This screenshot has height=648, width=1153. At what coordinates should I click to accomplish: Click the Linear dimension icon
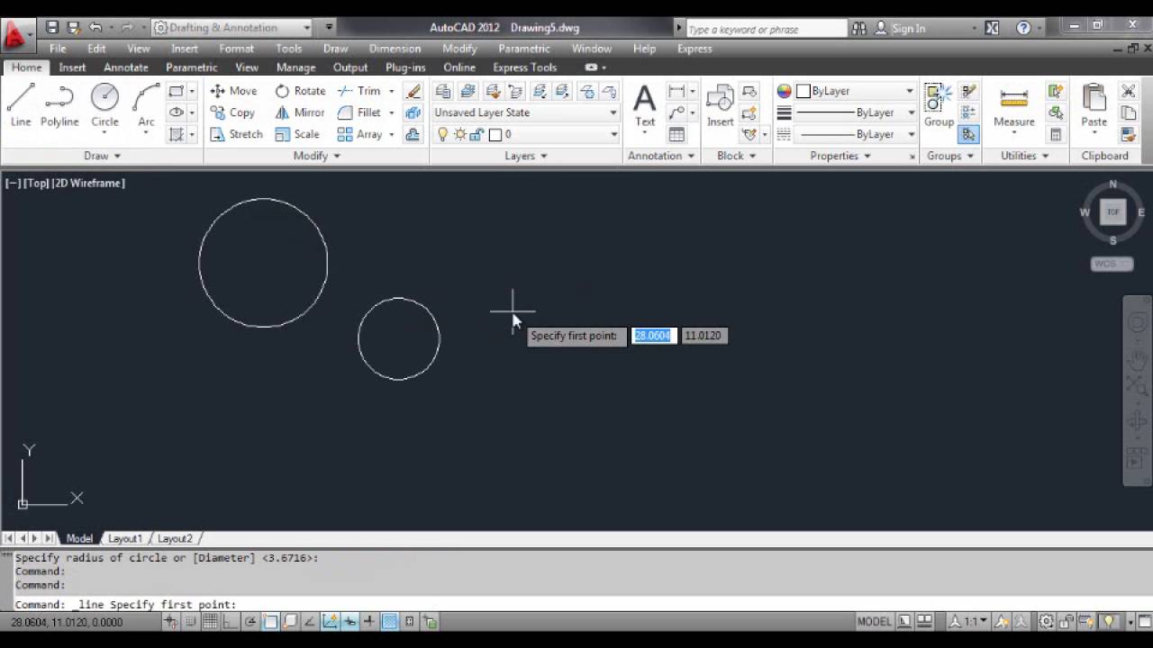click(x=676, y=91)
